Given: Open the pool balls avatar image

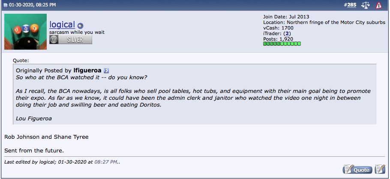Looking at the screenshot, I should click(x=25, y=32).
